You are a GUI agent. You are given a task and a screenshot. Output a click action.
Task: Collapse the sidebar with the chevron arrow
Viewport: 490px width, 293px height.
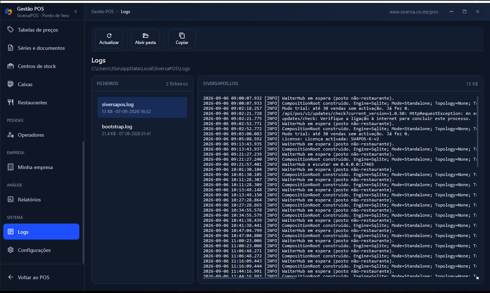75,12
